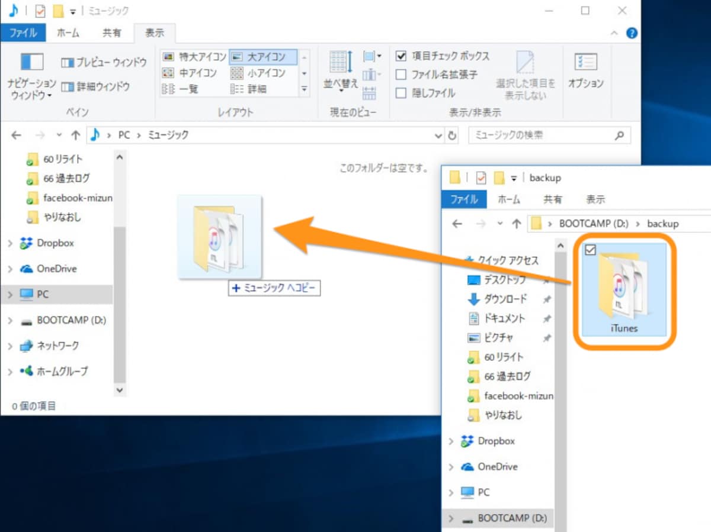Expand Homegroup (ホームグループ) node

[x=9, y=372]
